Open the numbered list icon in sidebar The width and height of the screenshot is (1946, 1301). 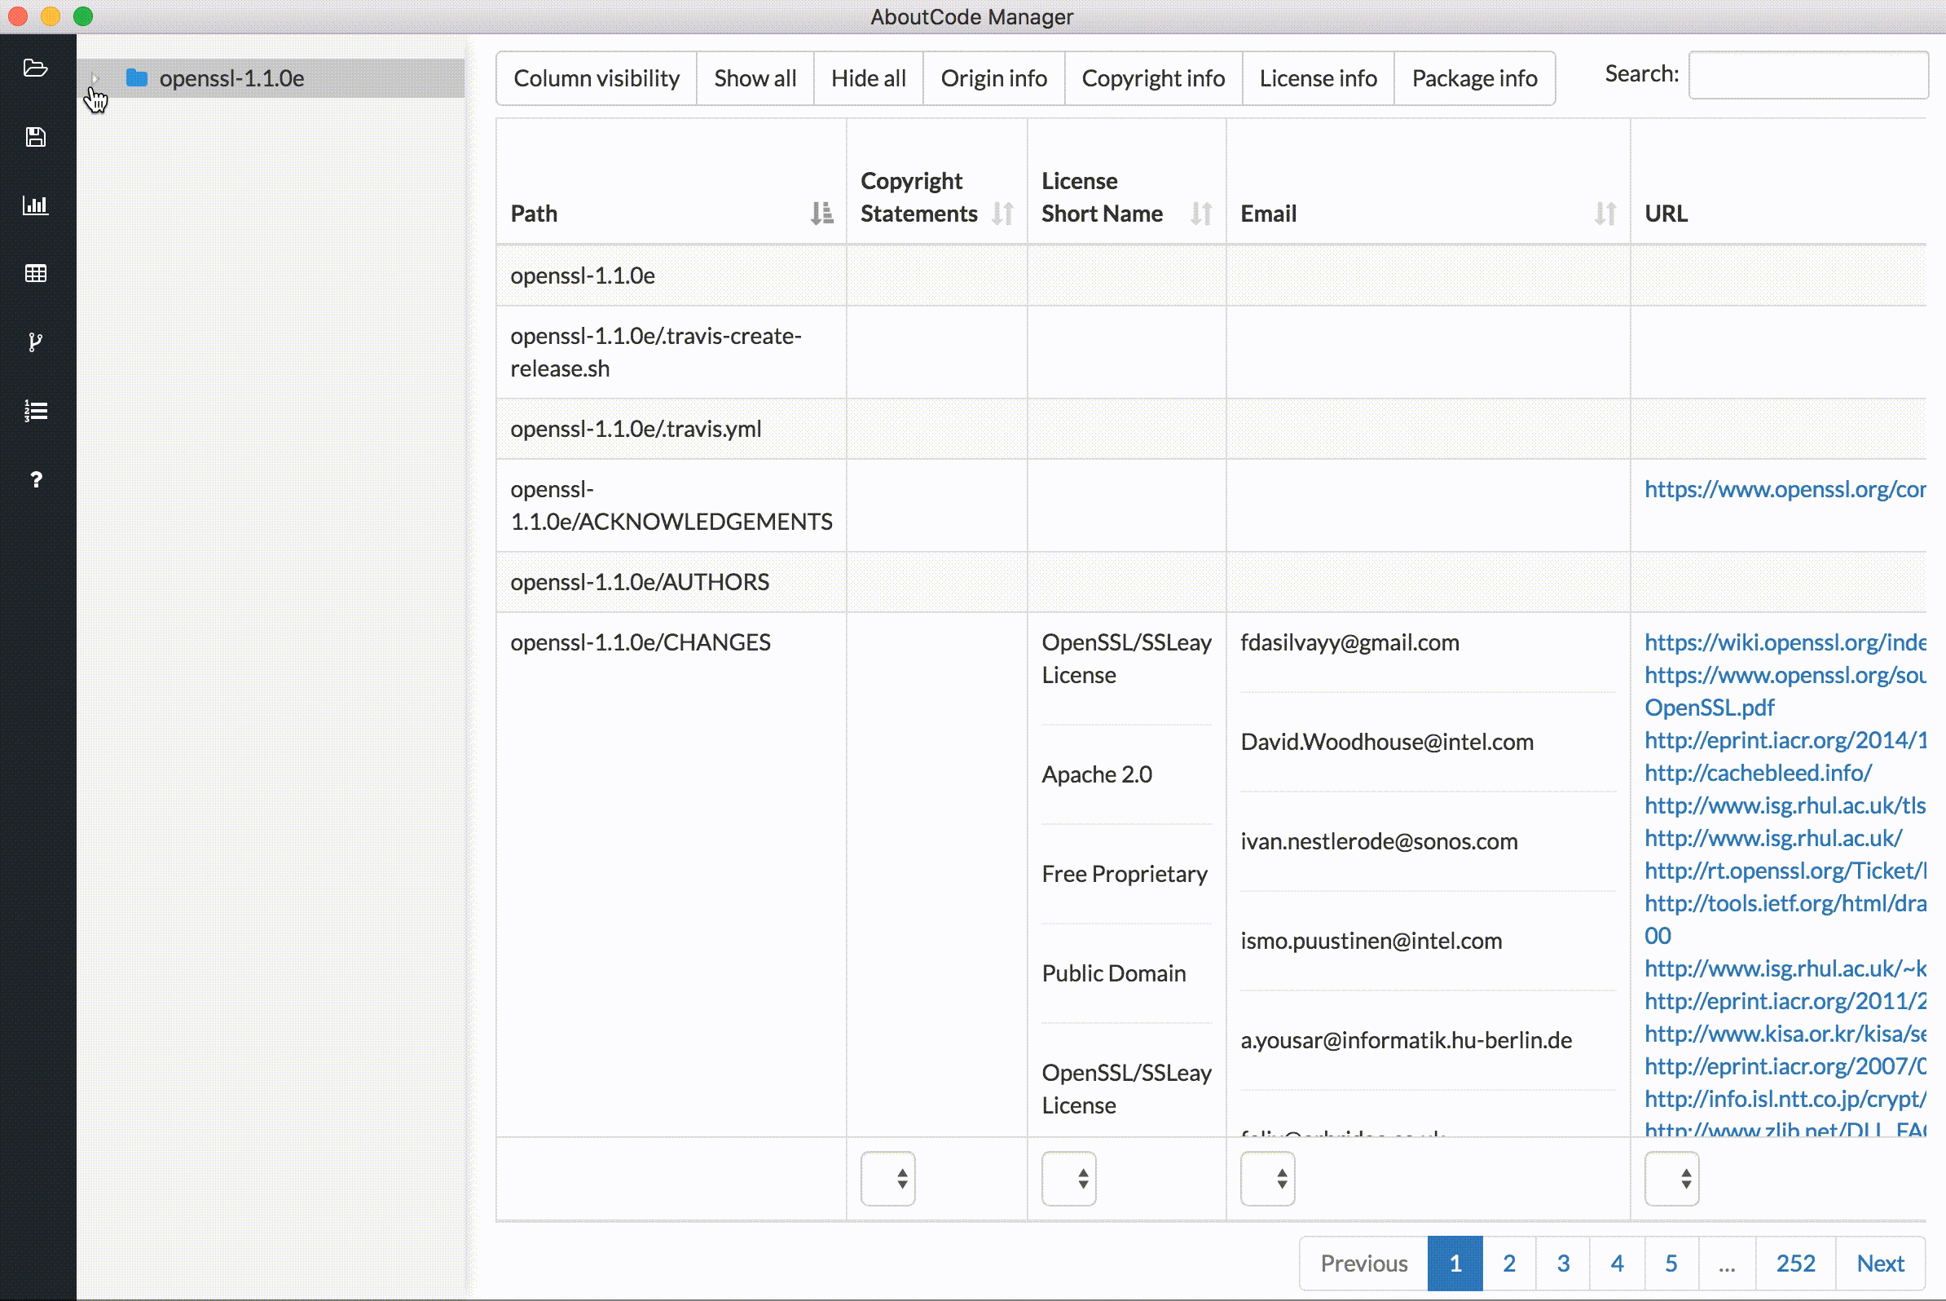pyautogui.click(x=35, y=411)
